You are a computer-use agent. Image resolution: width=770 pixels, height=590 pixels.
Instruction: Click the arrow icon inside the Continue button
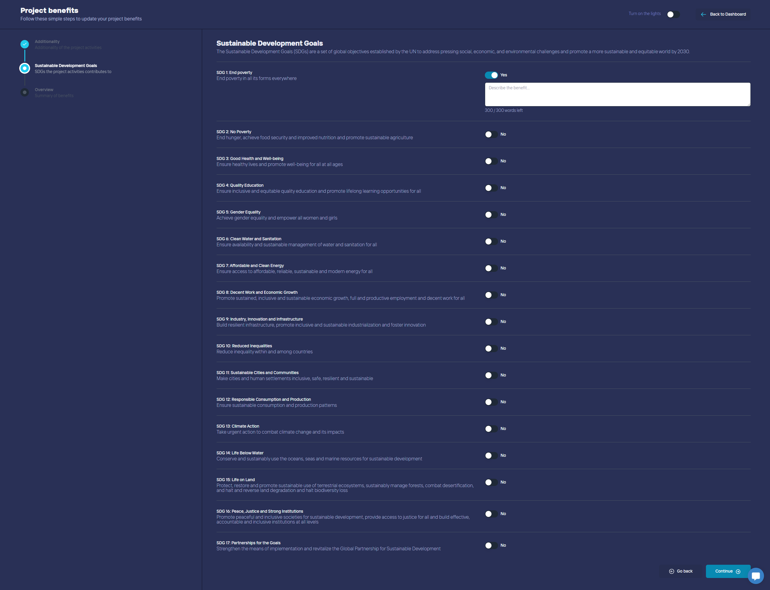738,571
